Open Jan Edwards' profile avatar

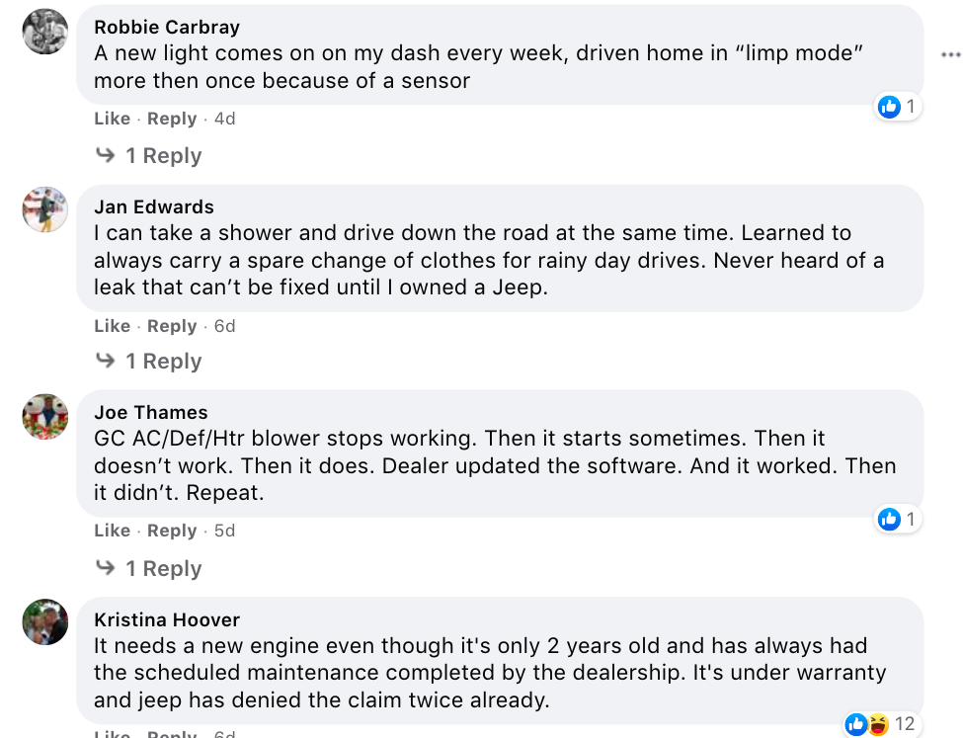pos(45,209)
